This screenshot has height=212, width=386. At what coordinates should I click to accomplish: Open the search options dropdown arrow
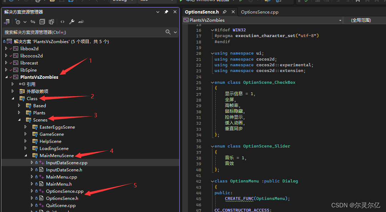pos(175,32)
